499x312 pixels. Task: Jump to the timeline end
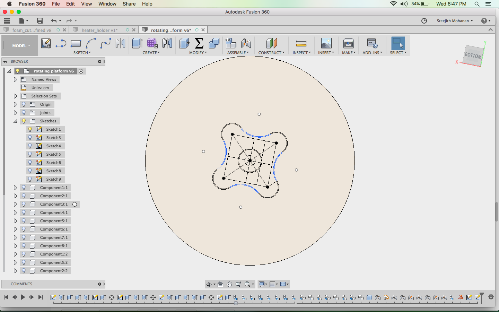[41, 297]
